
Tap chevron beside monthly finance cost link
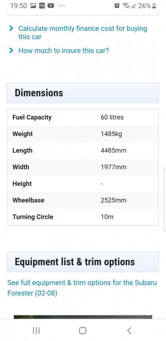(11, 29)
